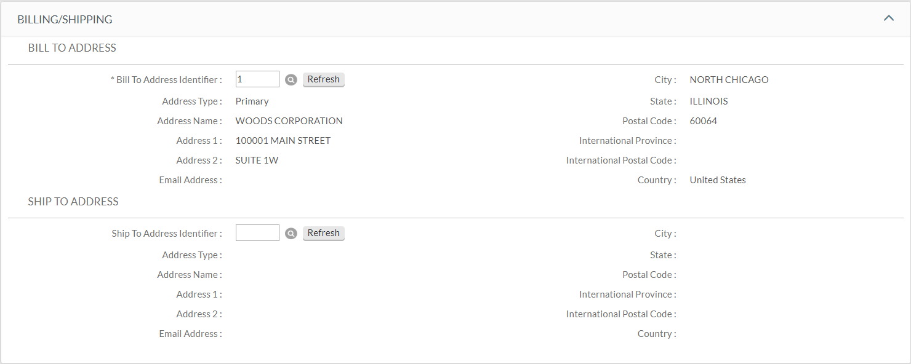
Task: Open Bill To Address Identifier lookup search
Action: click(x=291, y=80)
